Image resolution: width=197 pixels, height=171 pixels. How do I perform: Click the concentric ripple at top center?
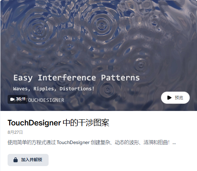tap(101, 25)
